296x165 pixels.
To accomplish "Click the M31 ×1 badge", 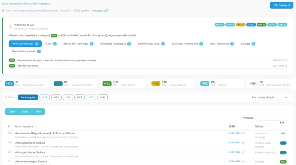I will [282, 25].
